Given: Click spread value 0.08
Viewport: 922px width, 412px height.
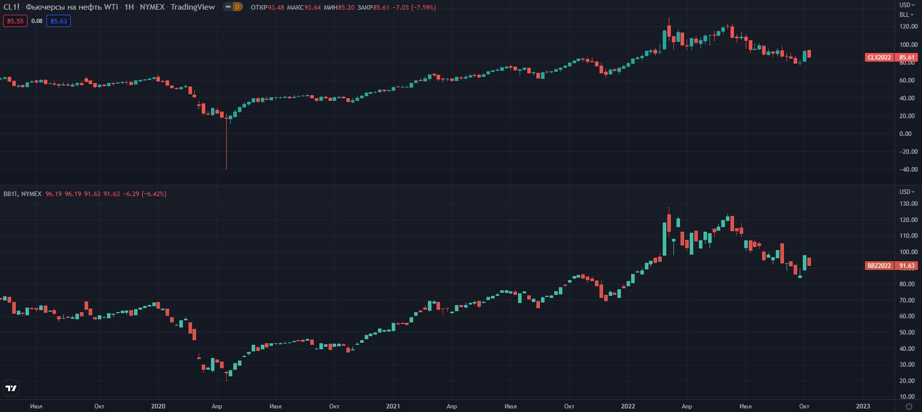Looking at the screenshot, I should (x=37, y=21).
